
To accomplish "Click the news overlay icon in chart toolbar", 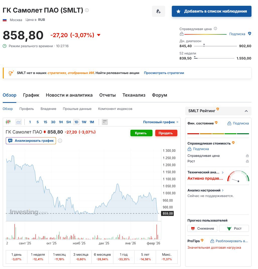I will coord(105,122).
